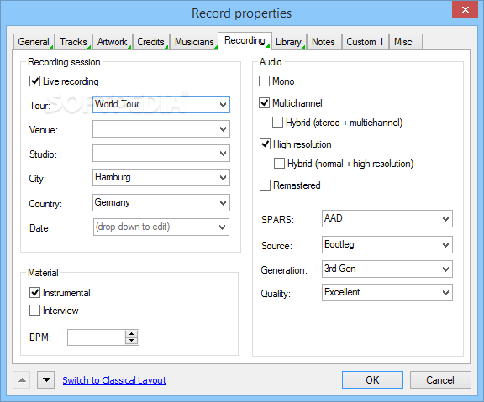Open the Quality dropdown showing Excellent
The image size is (484, 402).
[x=445, y=293]
